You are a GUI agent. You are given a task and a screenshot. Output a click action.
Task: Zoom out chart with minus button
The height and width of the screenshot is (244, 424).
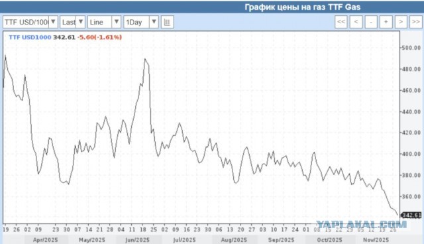[x=371, y=22]
